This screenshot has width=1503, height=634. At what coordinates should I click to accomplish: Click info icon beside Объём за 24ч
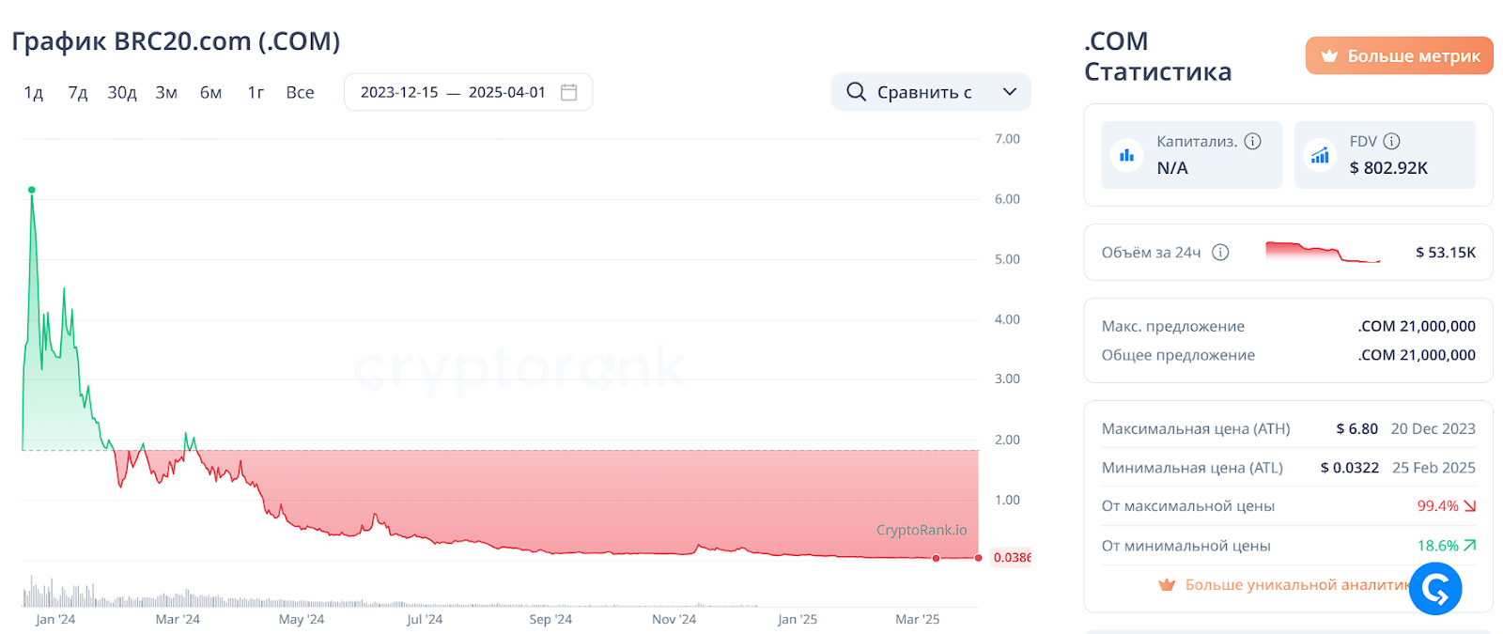tap(1220, 252)
